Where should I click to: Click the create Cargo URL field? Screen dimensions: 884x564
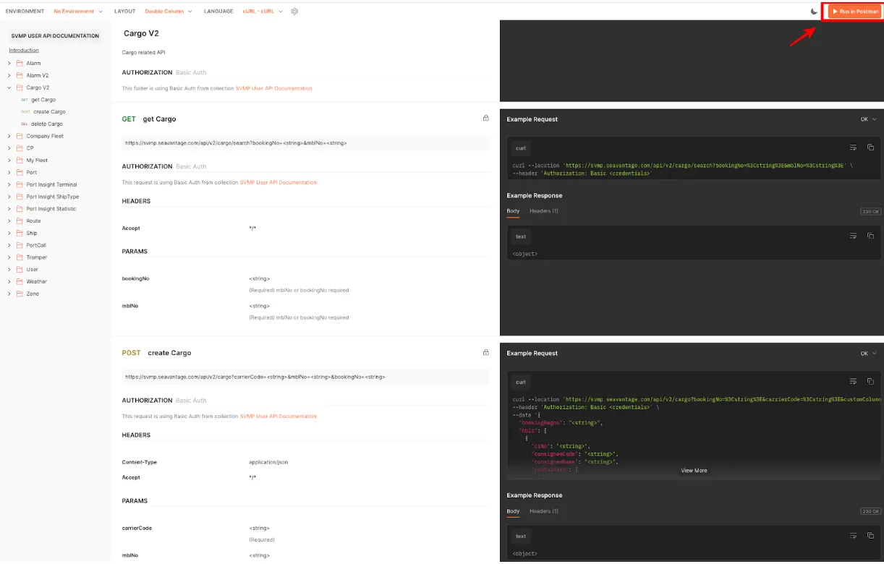[x=305, y=377]
